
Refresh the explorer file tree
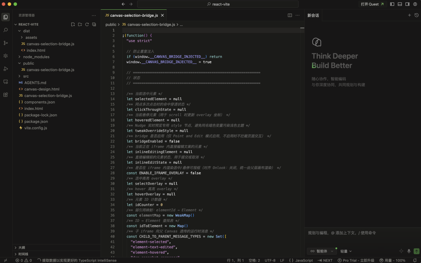click(87, 25)
